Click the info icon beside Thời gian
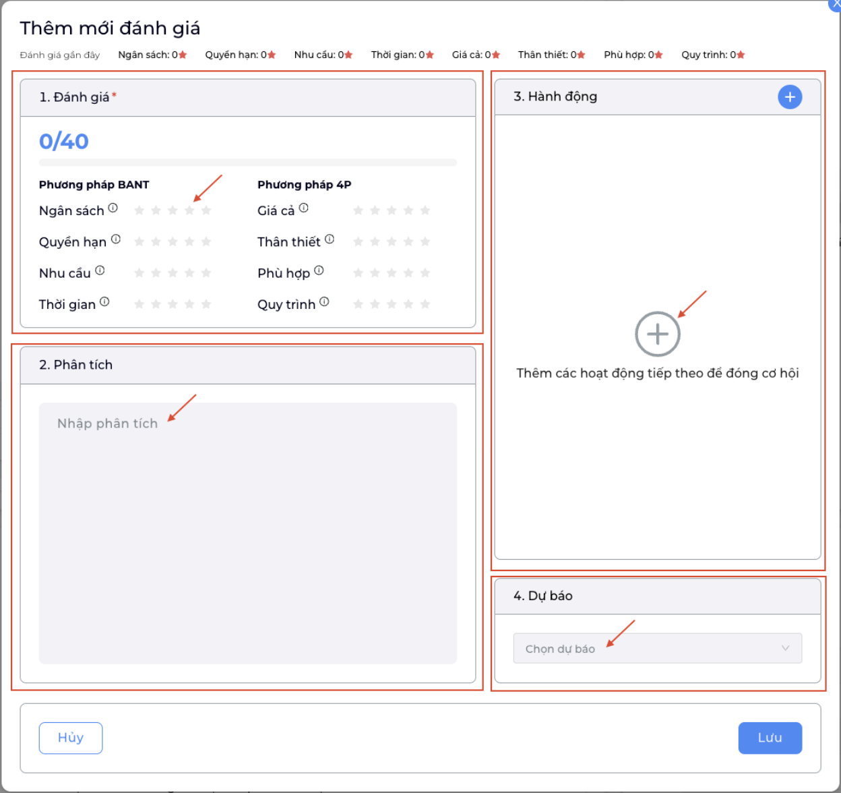The width and height of the screenshot is (841, 793). 104,301
